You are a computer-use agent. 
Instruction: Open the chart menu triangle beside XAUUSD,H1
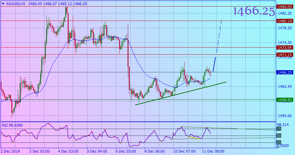[3, 4]
